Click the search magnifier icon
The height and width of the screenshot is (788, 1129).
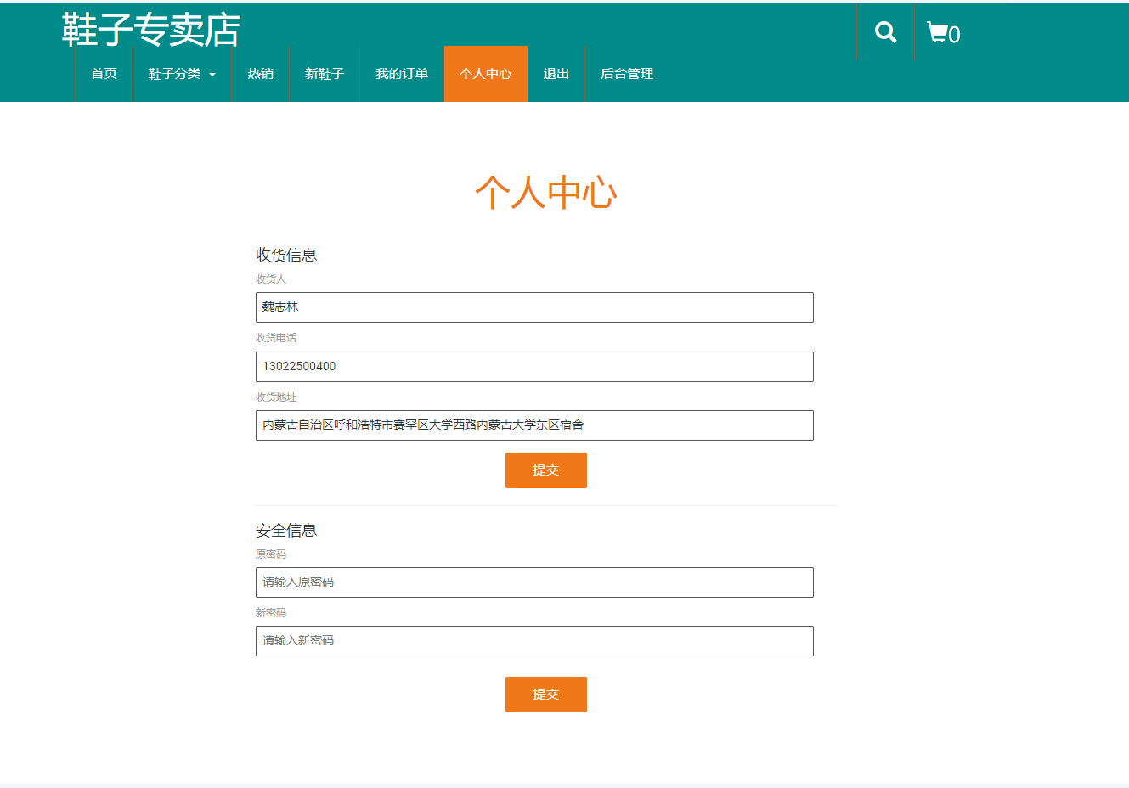(x=885, y=31)
